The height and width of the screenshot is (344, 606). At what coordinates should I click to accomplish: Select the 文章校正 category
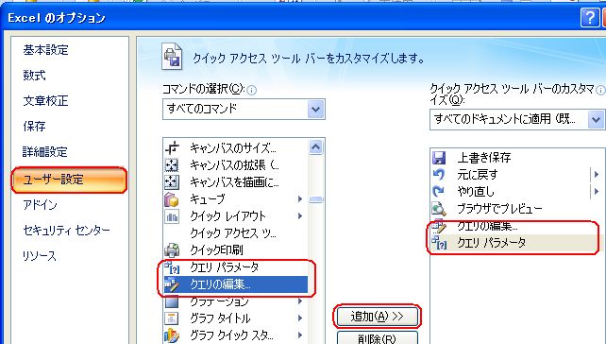coord(45,100)
